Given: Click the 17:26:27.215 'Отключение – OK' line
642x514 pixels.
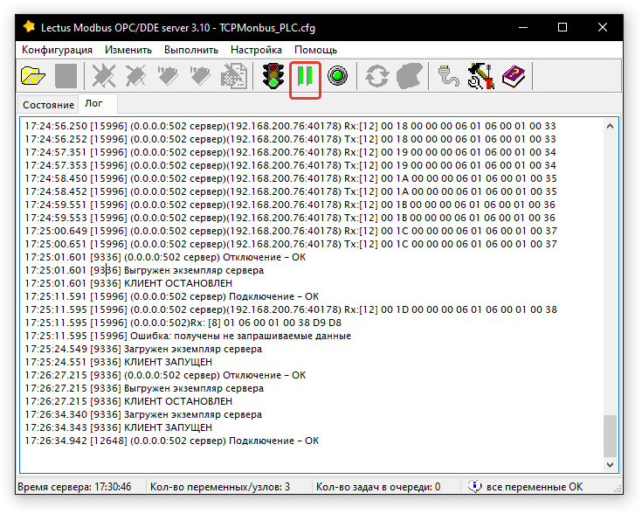Looking at the screenshot, I should point(165,375).
